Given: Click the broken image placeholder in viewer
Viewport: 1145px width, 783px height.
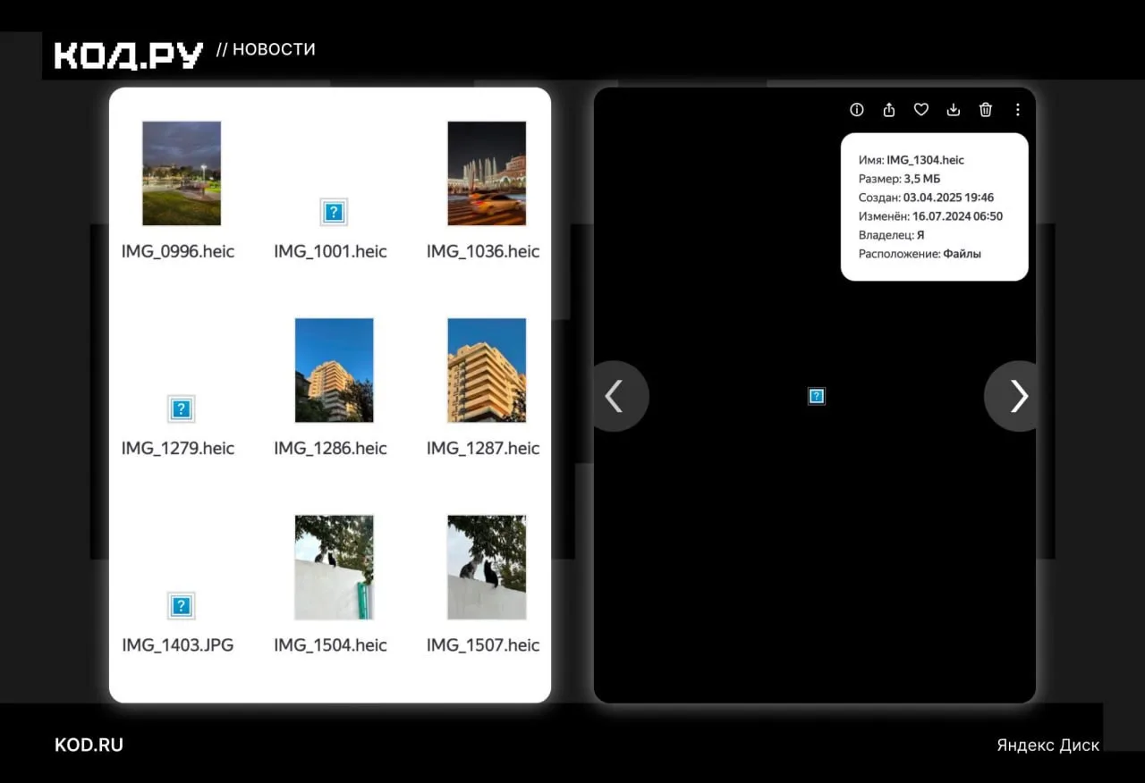Looking at the screenshot, I should pyautogui.click(x=816, y=396).
